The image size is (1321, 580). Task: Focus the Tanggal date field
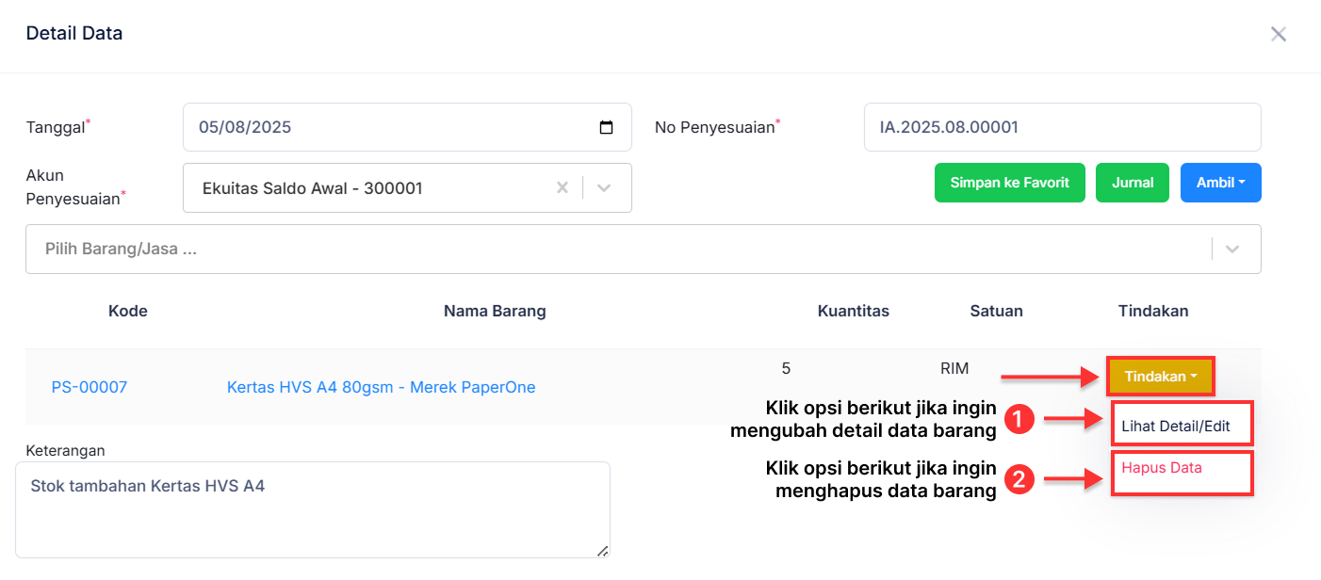click(x=377, y=126)
